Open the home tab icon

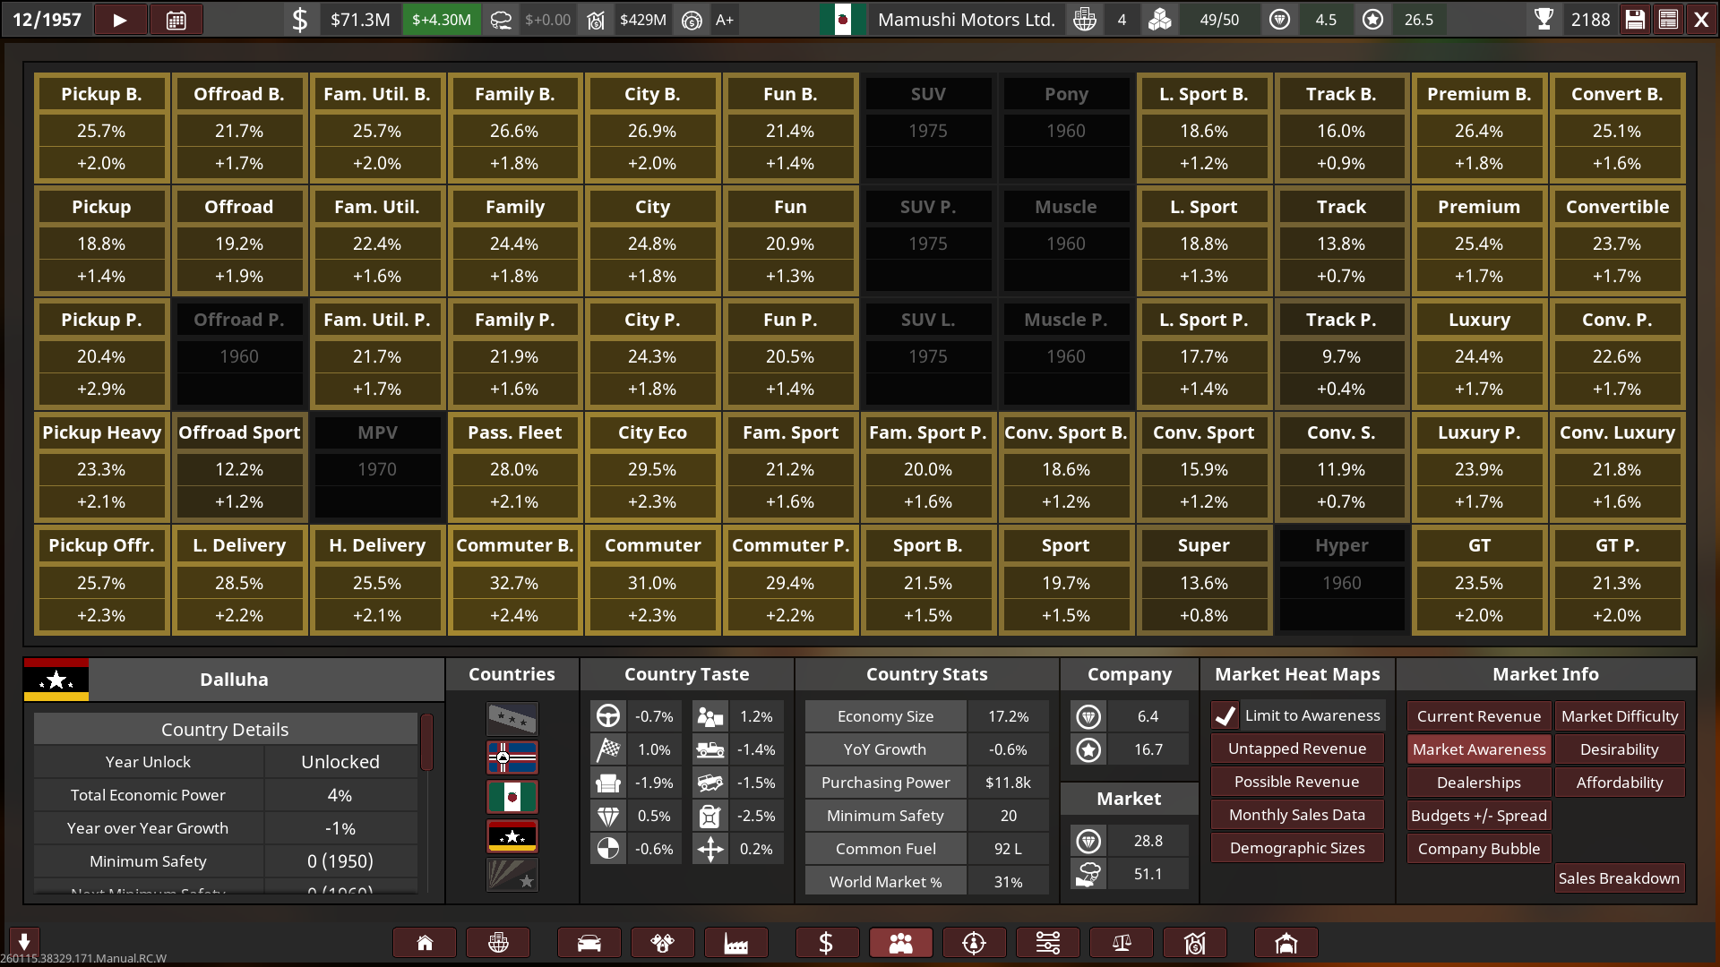pos(425,943)
